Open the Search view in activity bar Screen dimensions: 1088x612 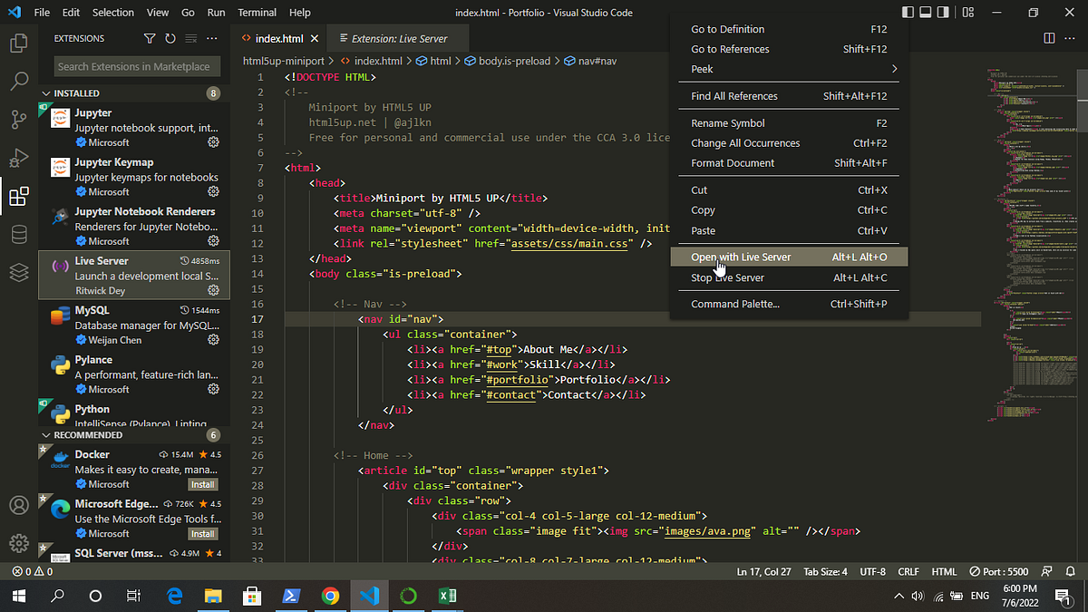point(19,82)
